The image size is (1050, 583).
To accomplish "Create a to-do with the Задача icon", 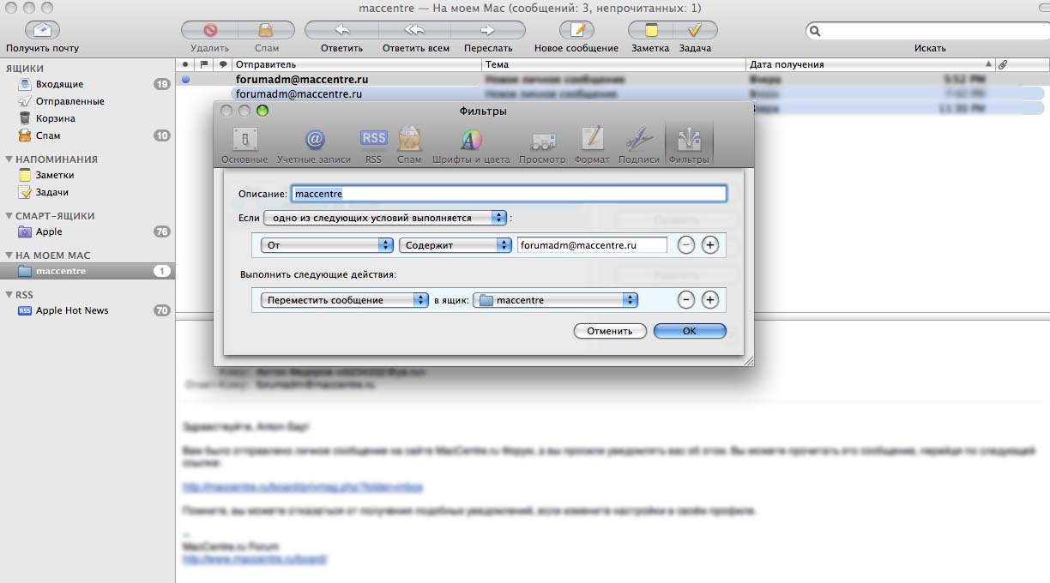I will coord(695,30).
